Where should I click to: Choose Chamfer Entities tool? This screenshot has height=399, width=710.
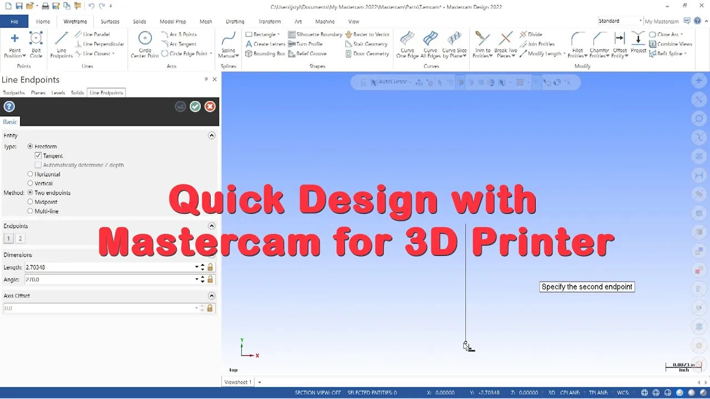(600, 44)
